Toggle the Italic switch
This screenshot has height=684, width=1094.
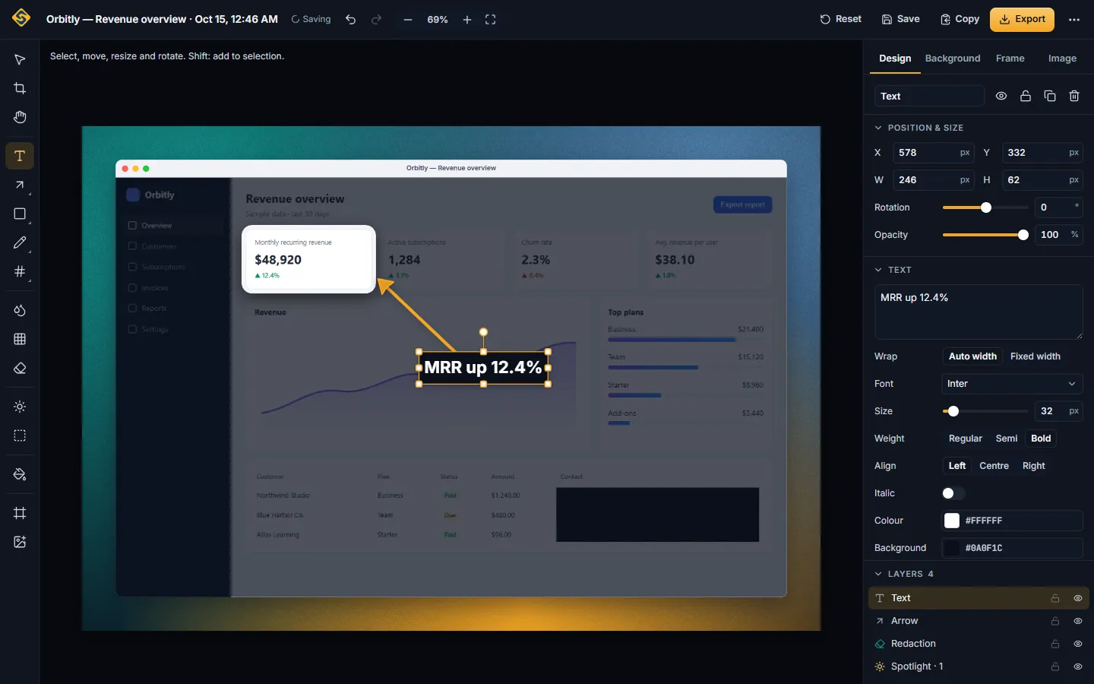[x=953, y=493]
